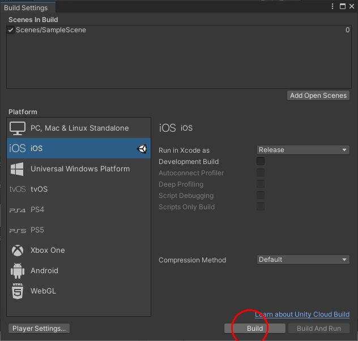Screen dimensions: 358x341
Task: Click the Compression Method label
Action: pos(192,260)
